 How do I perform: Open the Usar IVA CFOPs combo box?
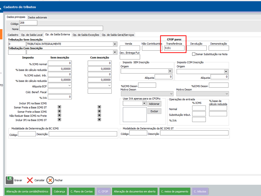coord(144,103)
